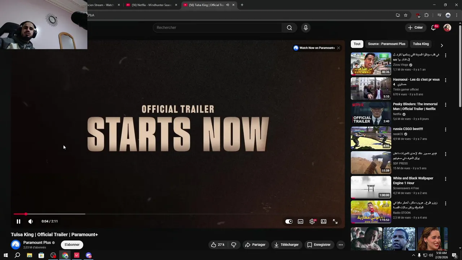Focus the Rechercher search field
Viewport: 462px width, 260px height.
coord(217,28)
